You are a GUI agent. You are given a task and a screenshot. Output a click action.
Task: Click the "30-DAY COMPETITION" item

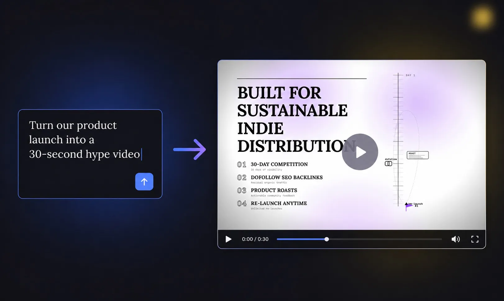pyautogui.click(x=279, y=164)
